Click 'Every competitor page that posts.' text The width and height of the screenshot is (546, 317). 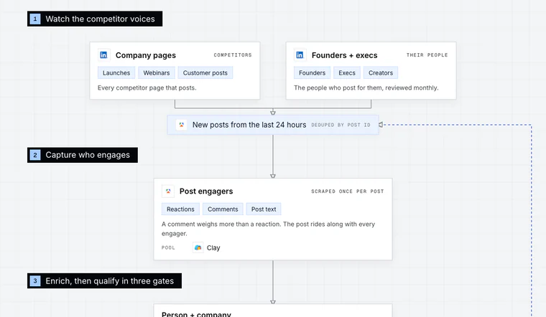point(147,87)
